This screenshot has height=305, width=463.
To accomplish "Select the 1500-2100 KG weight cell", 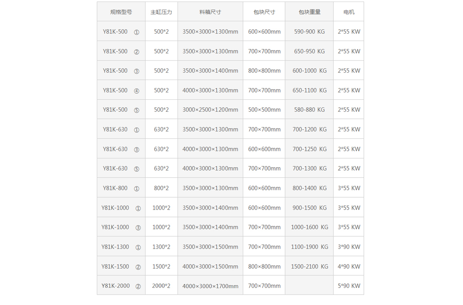I will coord(309,266).
